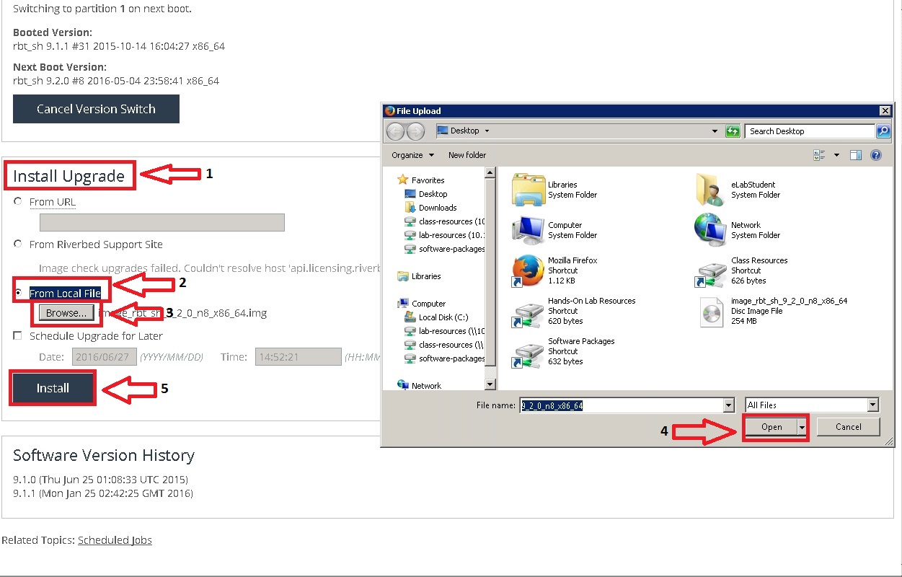Open the Network system folder icon
Image resolution: width=902 pixels, height=577 pixels.
(x=711, y=231)
